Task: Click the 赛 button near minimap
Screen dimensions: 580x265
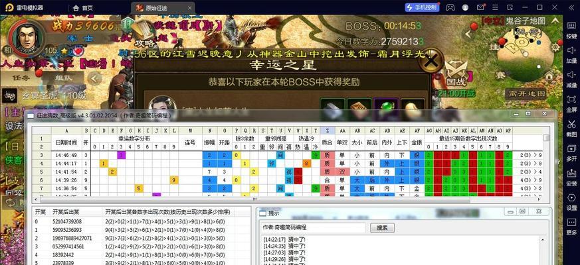Action: tap(500, 76)
